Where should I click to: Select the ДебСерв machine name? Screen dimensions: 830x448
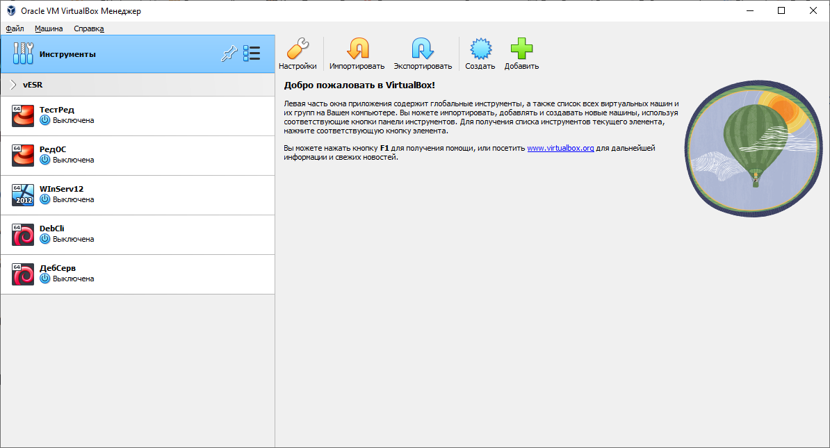[x=58, y=268]
